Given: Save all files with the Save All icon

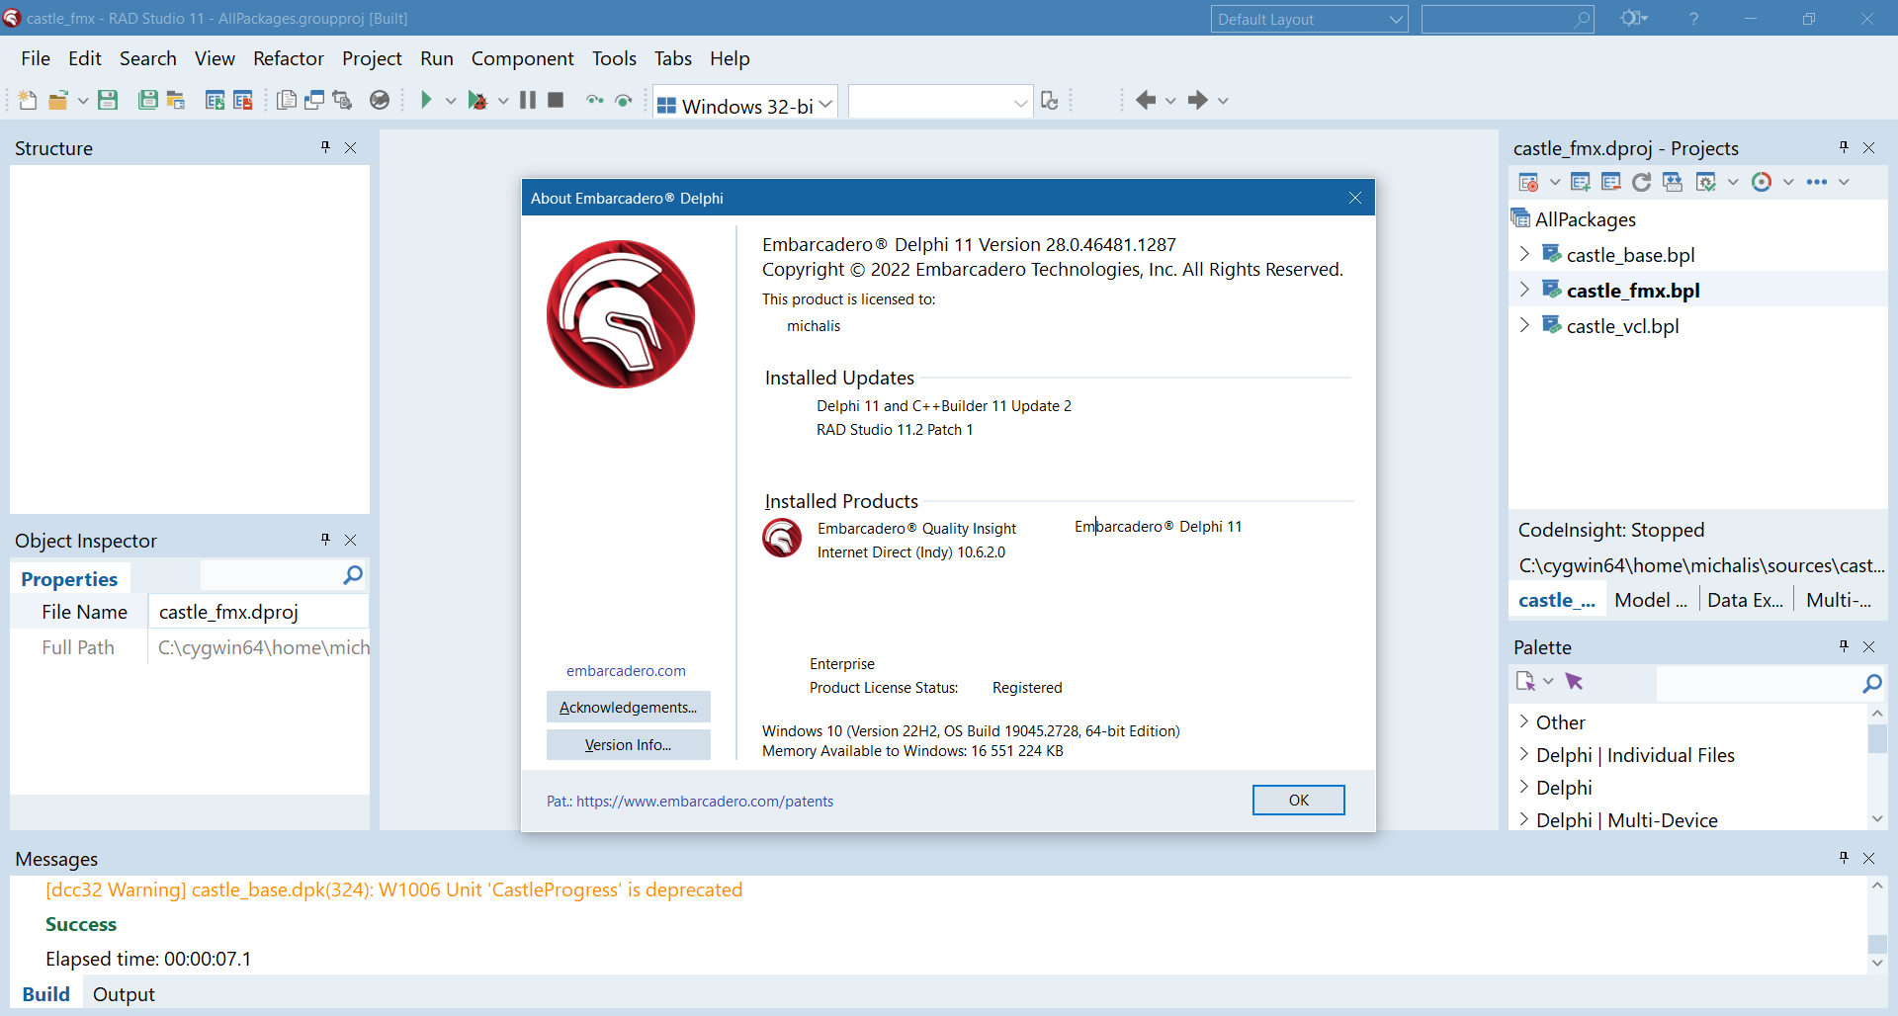Looking at the screenshot, I should (x=147, y=100).
